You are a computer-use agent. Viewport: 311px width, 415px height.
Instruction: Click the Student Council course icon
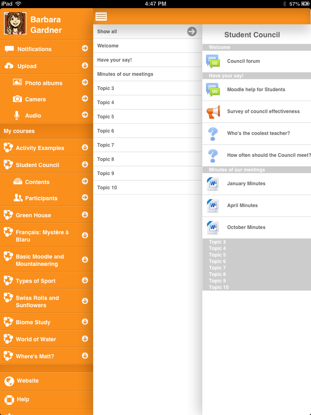[8, 165]
